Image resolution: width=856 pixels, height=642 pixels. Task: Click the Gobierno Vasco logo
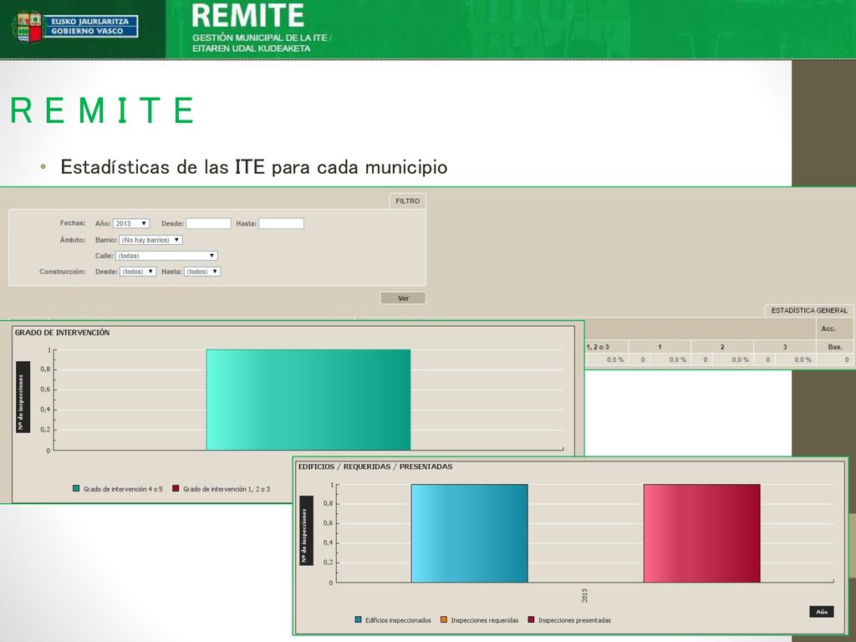click(x=74, y=27)
